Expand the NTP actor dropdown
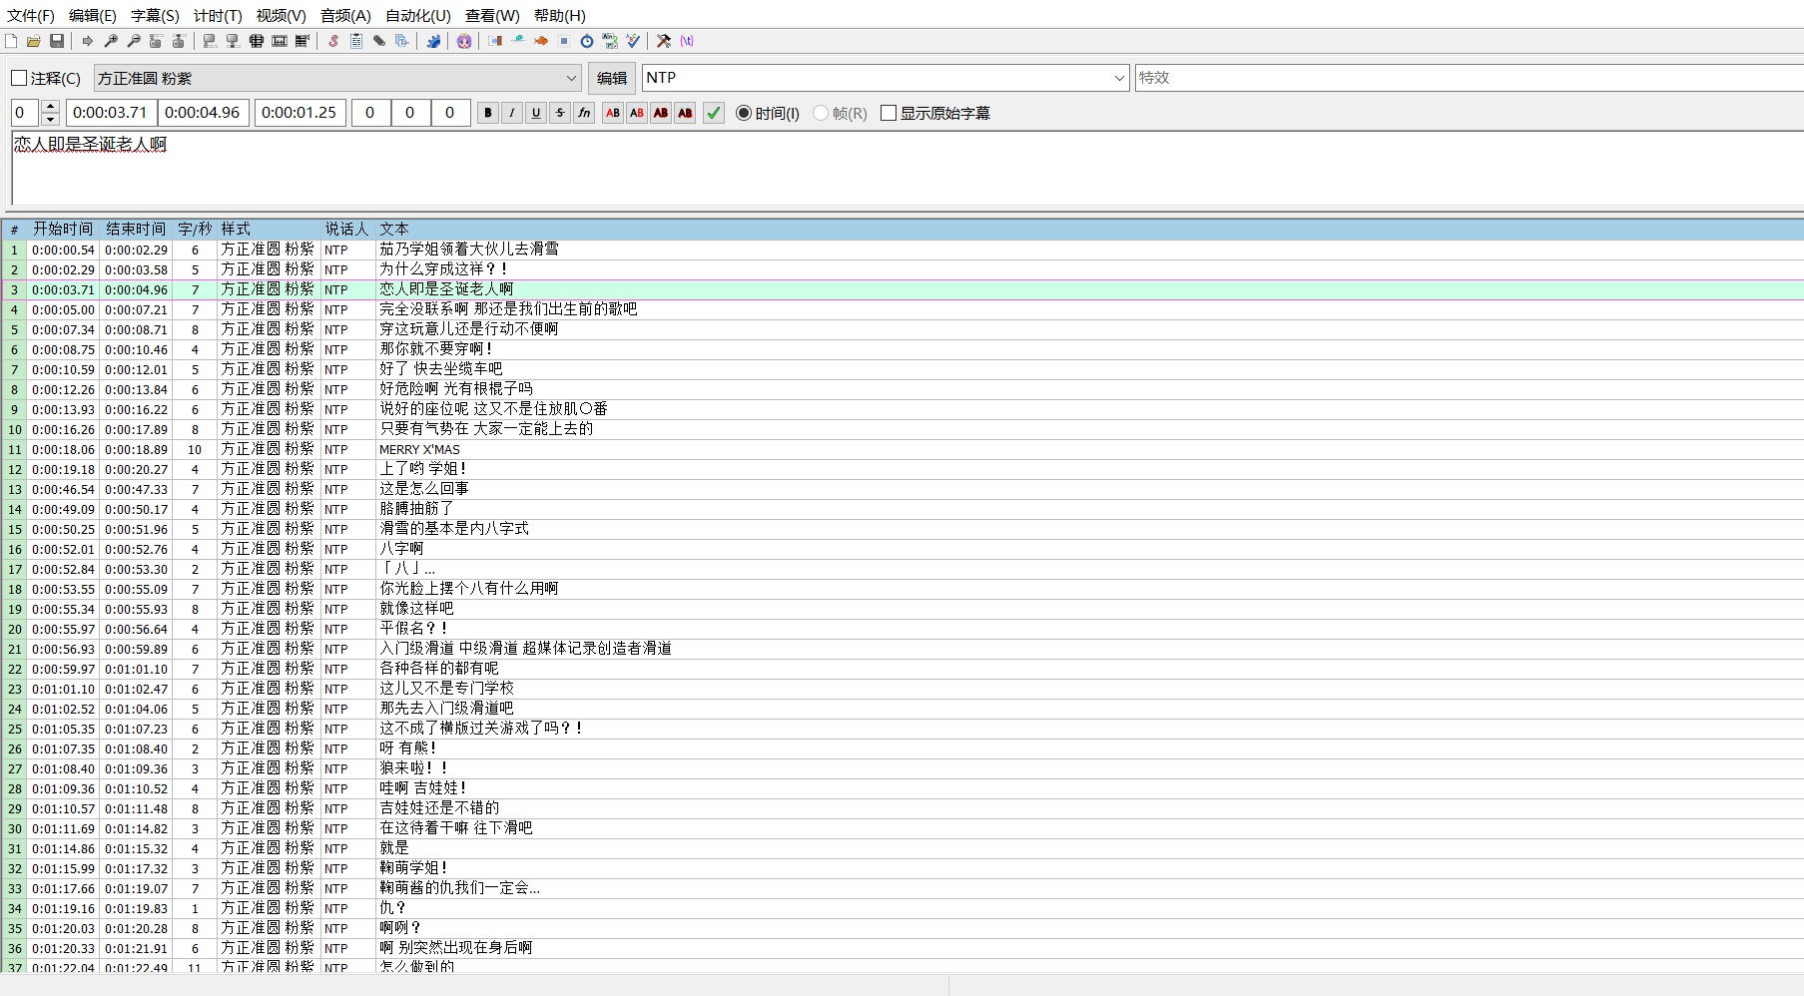Screen dimensions: 1804x996 point(1119,78)
